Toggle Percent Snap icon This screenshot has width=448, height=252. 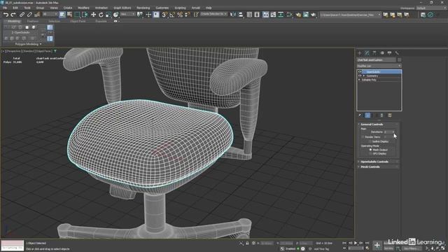[x=180, y=15]
